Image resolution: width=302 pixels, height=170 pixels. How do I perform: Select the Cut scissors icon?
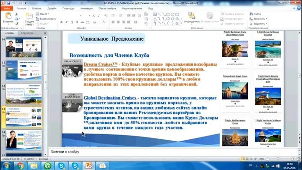[x=17, y=14]
